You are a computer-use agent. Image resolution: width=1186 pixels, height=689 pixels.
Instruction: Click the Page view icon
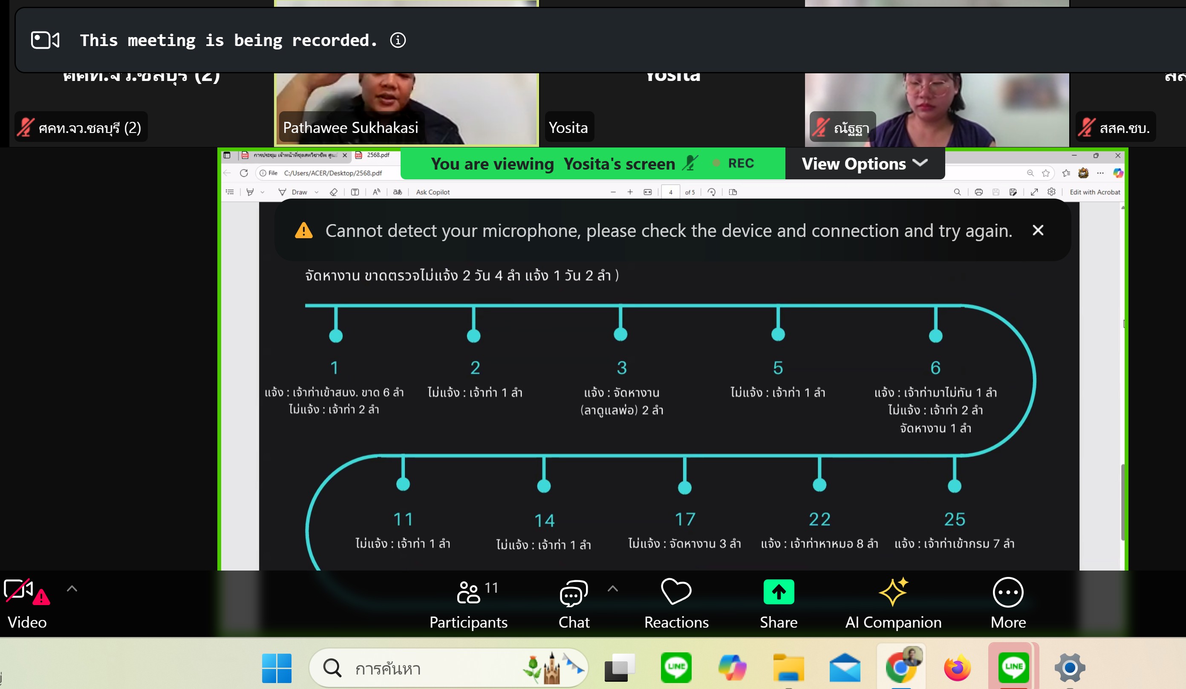point(733,192)
